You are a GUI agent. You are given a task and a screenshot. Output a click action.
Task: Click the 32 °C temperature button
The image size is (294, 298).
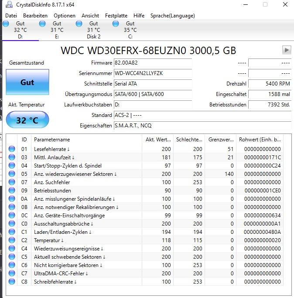pyautogui.click(x=27, y=120)
